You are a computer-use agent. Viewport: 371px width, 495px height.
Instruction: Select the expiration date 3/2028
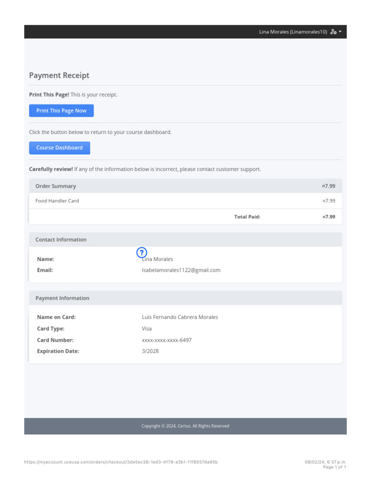(x=150, y=351)
